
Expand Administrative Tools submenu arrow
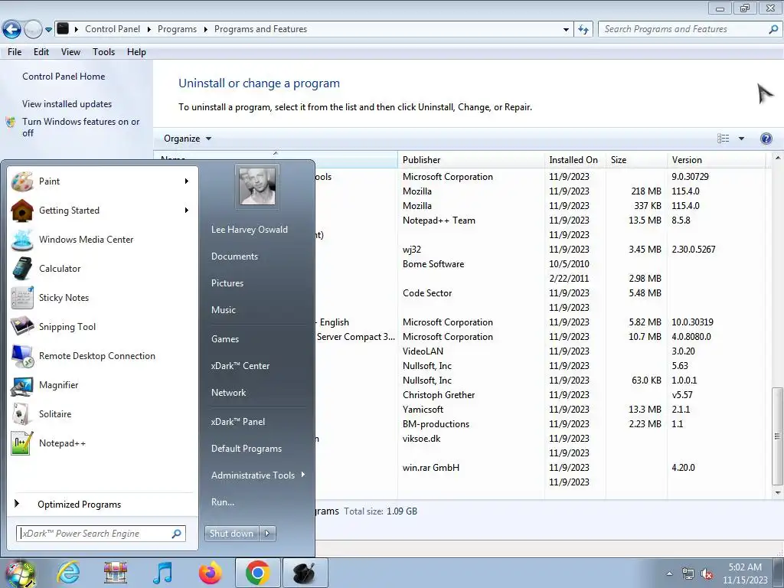(x=303, y=475)
